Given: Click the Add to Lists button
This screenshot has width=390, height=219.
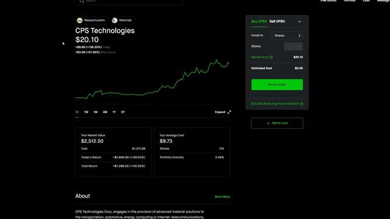Looking at the screenshot, I should coord(277,123).
